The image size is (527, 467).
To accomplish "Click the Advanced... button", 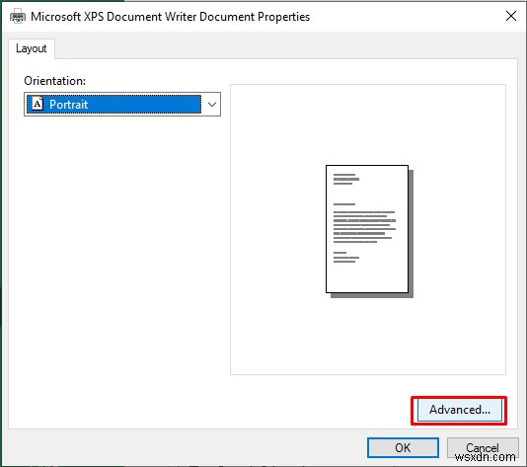I will (459, 410).
